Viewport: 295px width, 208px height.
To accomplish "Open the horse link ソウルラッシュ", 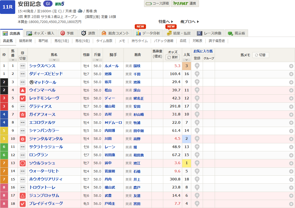I will [x=42, y=163].
